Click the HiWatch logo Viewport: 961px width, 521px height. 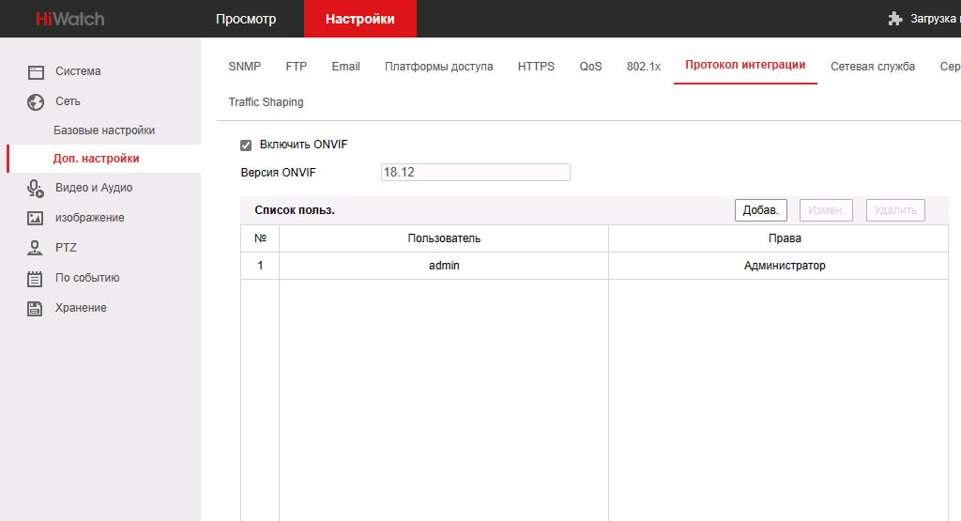[x=69, y=19]
